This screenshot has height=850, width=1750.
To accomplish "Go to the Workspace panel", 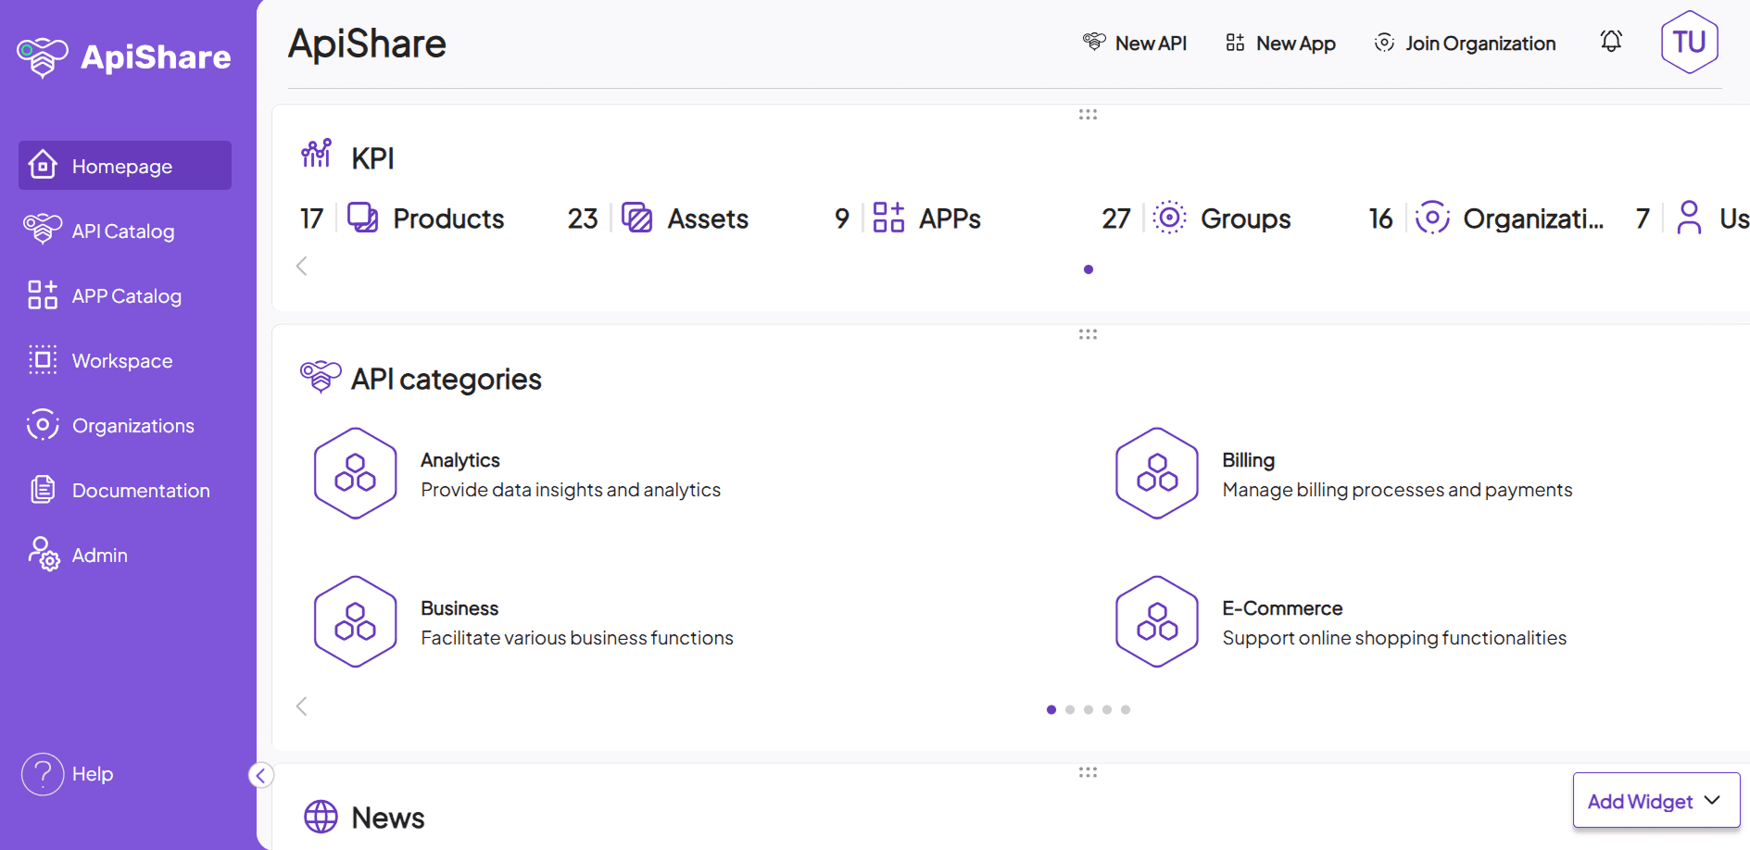I will (x=121, y=360).
